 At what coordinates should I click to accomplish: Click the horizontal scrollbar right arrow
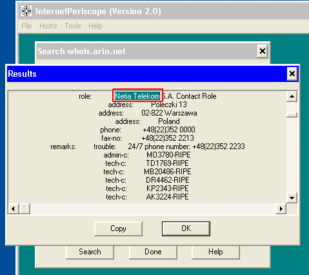coord(281,209)
